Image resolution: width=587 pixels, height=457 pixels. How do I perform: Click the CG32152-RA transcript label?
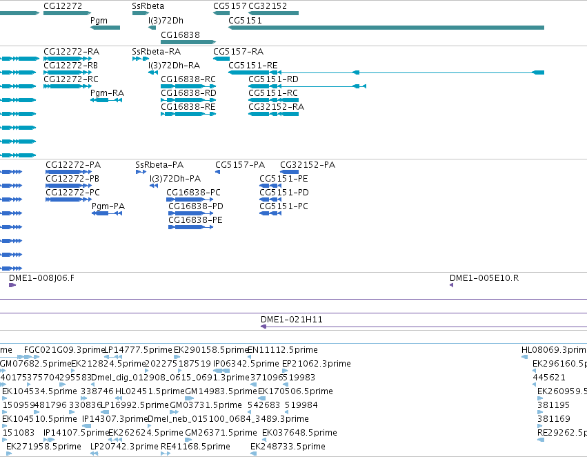click(277, 107)
